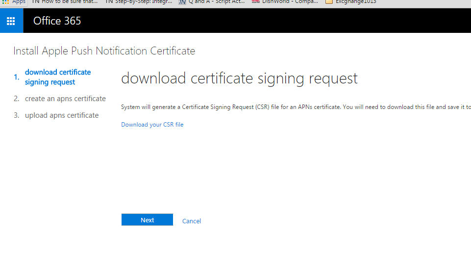Open the Office 365 app launcher waffle
This screenshot has height=265, width=471.
11,21
